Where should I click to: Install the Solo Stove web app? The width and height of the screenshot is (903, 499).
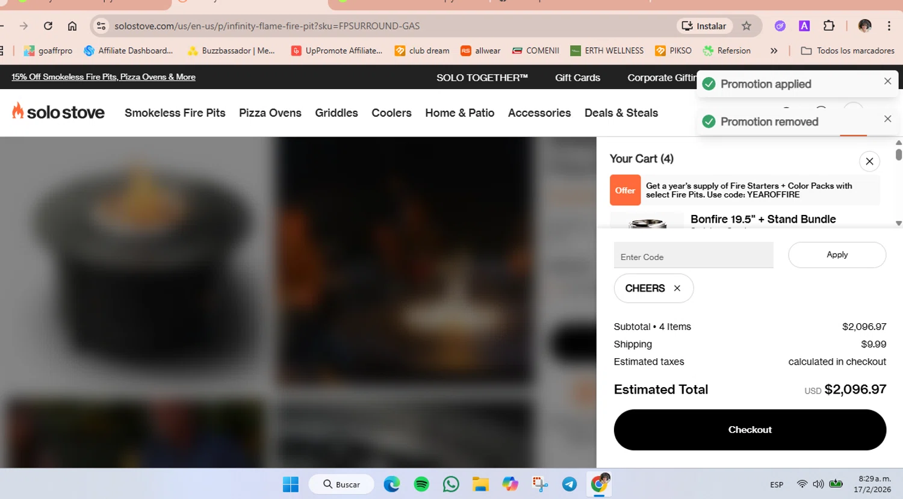(x=704, y=26)
